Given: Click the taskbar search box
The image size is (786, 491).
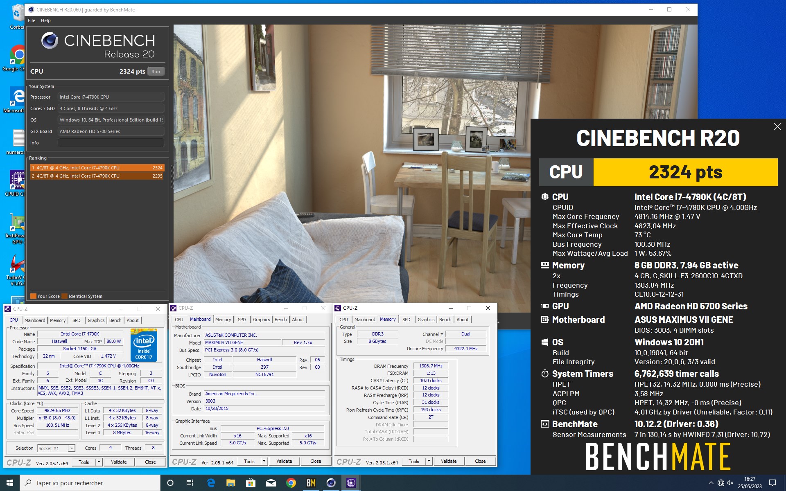Looking at the screenshot, I should click(90, 483).
